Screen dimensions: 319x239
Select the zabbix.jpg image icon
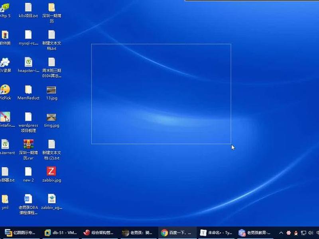click(x=51, y=171)
